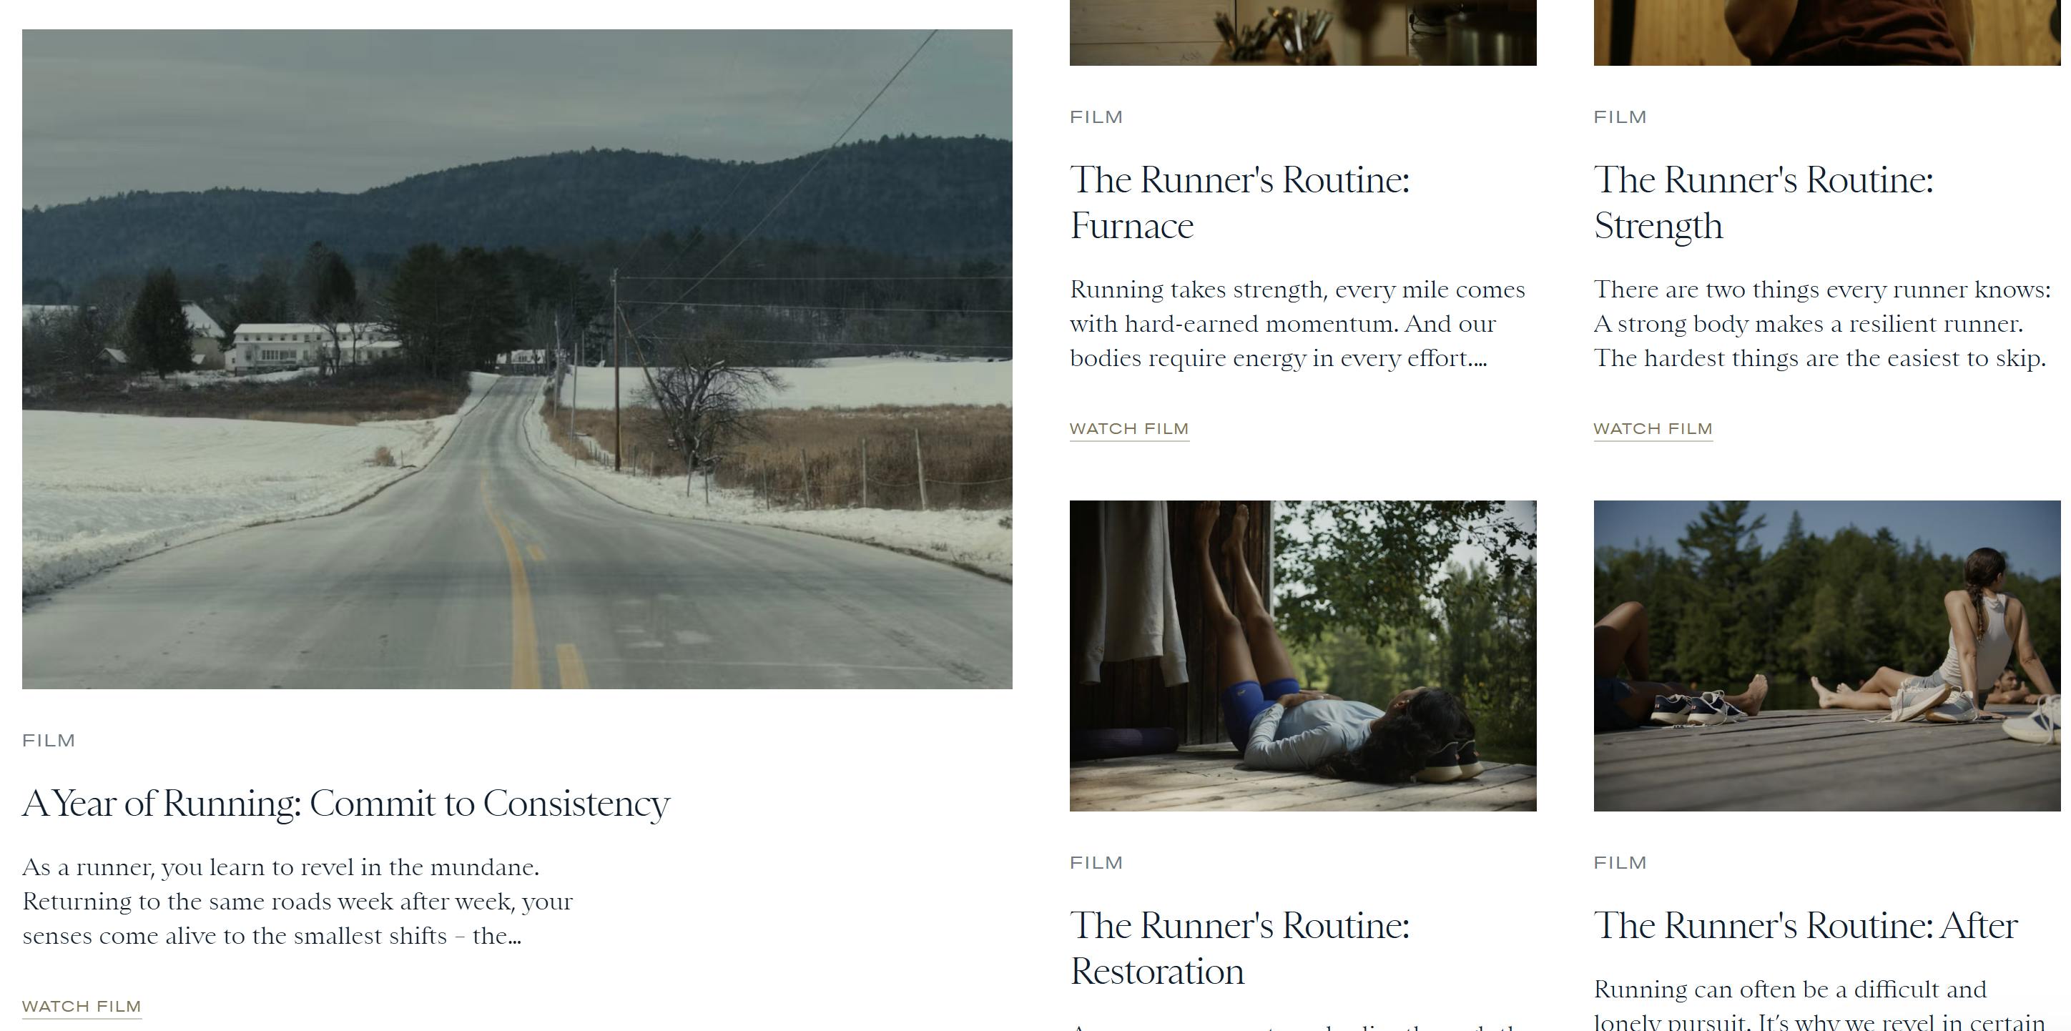Click the Furnace description starting 'Running takes strength'
2071x1031 pixels.
(1297, 324)
